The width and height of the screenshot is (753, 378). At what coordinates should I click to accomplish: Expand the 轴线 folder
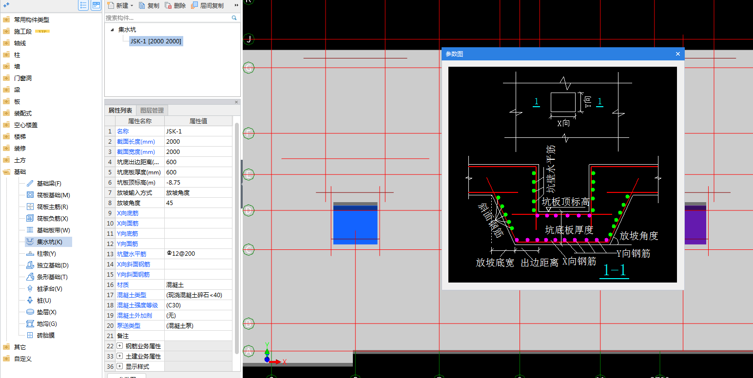click(6, 43)
